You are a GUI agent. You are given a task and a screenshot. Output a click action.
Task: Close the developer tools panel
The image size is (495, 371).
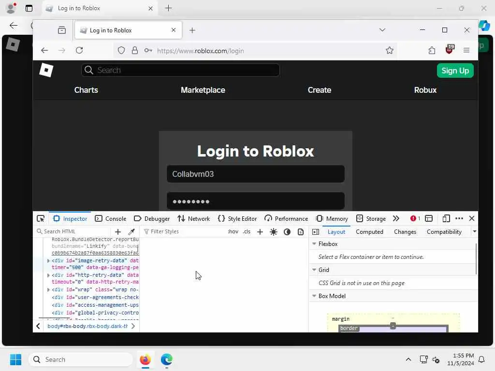point(472,219)
